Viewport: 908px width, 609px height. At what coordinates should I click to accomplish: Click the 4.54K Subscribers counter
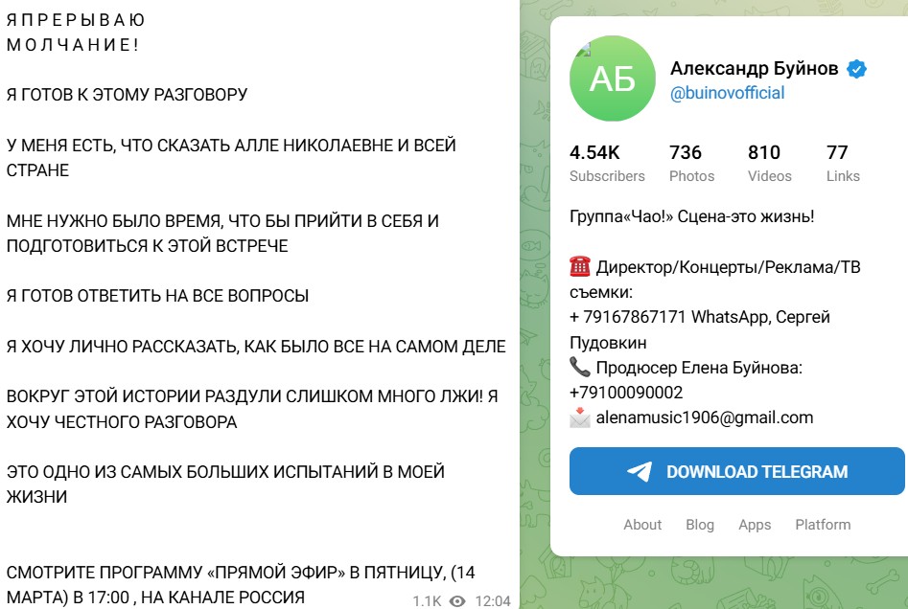607,163
